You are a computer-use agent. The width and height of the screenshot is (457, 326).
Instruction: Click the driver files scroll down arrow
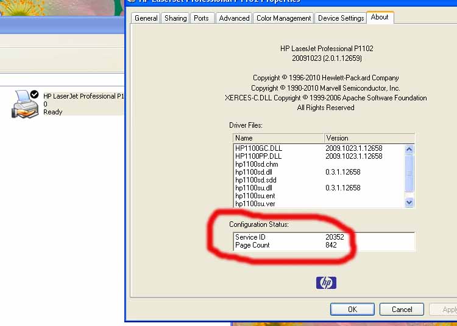(409, 202)
